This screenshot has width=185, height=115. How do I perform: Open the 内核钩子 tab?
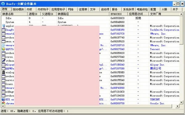tap(43, 9)
